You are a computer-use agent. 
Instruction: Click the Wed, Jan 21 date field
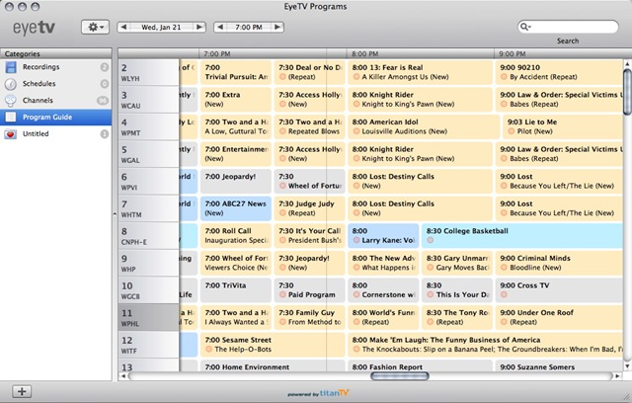click(x=161, y=27)
